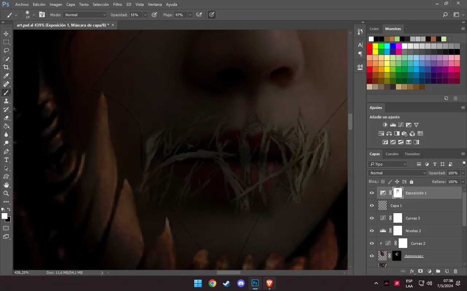Open the Filtro menu
The width and height of the screenshot is (467, 291).
[117, 4]
